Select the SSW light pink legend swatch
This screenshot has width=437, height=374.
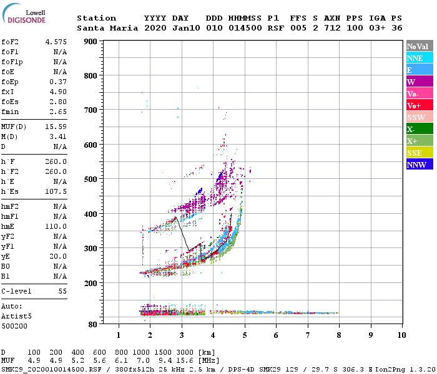[420, 117]
